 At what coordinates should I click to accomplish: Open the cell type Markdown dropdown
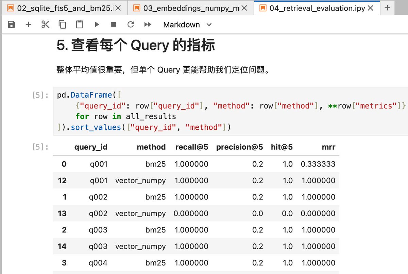point(187,25)
